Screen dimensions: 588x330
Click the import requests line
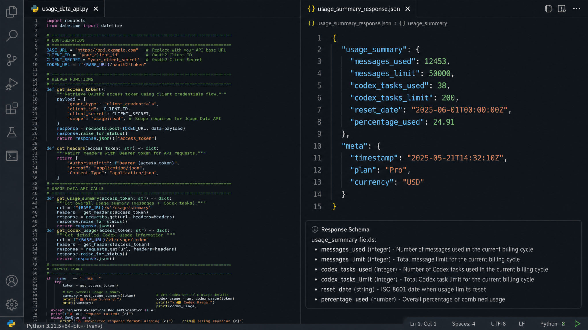click(x=66, y=21)
